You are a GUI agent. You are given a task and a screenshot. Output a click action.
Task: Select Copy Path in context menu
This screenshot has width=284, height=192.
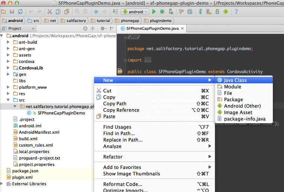tap(154, 103)
